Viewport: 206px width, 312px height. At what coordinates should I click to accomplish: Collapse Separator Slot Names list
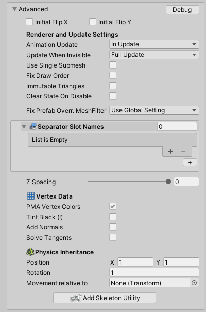pyautogui.click(x=24, y=127)
